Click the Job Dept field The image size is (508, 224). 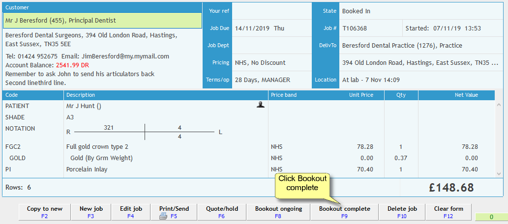tap(271, 46)
